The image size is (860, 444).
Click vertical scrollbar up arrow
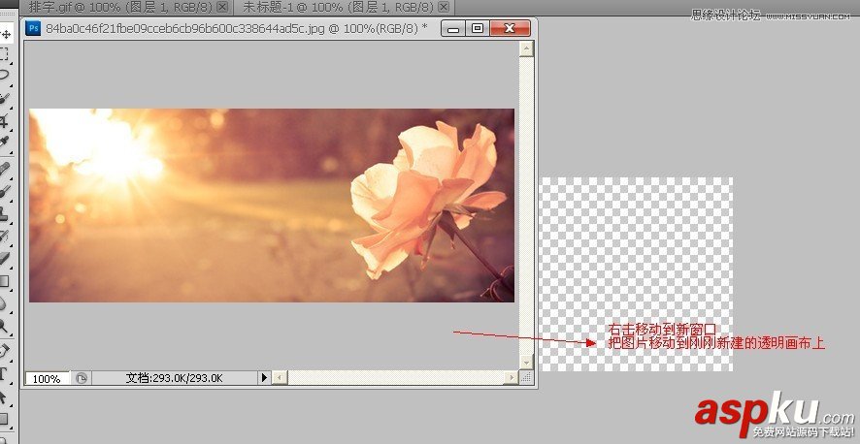[x=526, y=49]
